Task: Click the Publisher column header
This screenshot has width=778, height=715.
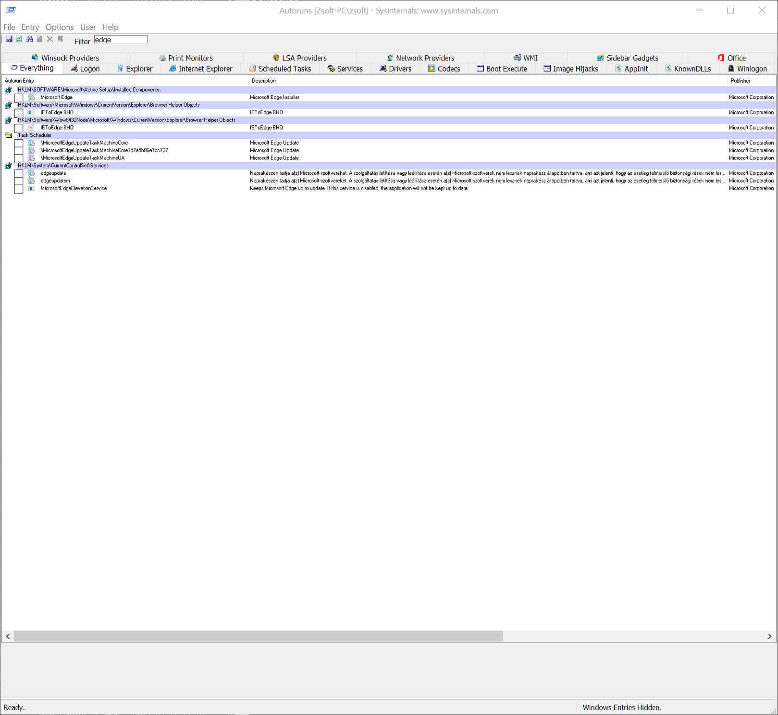Action: [x=752, y=81]
